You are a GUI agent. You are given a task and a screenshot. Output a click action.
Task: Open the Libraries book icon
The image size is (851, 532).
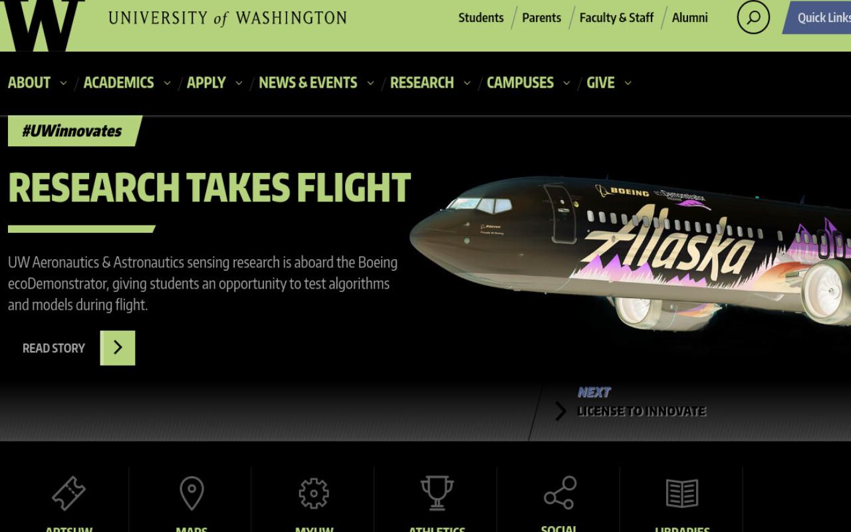682,493
